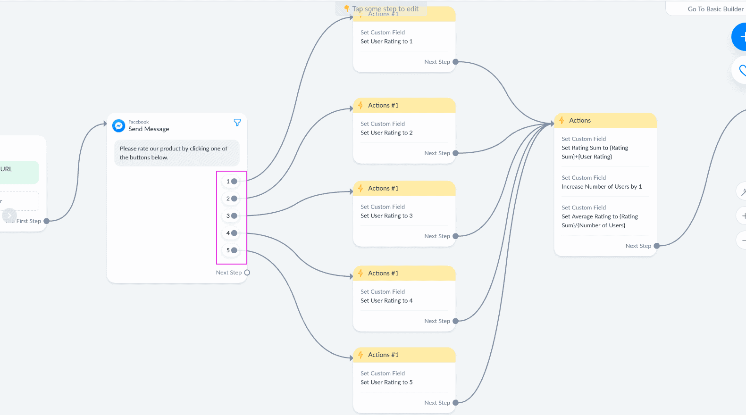The image size is (746, 415).
Task: Click the zoom out minus control
Action: click(x=742, y=240)
